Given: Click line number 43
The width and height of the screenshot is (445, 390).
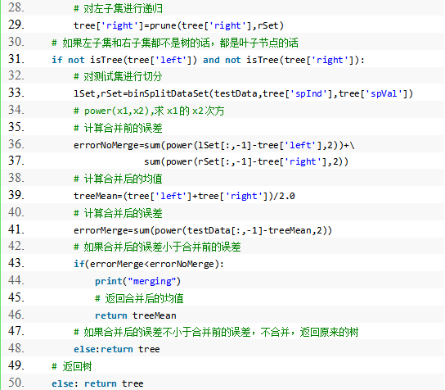Looking at the screenshot, I should (x=16, y=263).
